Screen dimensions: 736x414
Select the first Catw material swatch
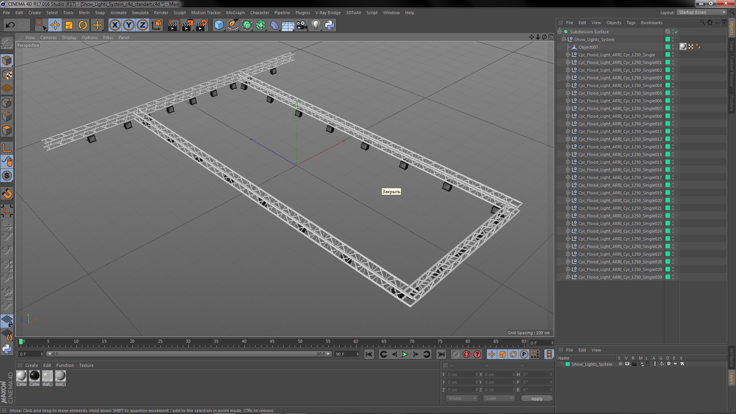21,378
